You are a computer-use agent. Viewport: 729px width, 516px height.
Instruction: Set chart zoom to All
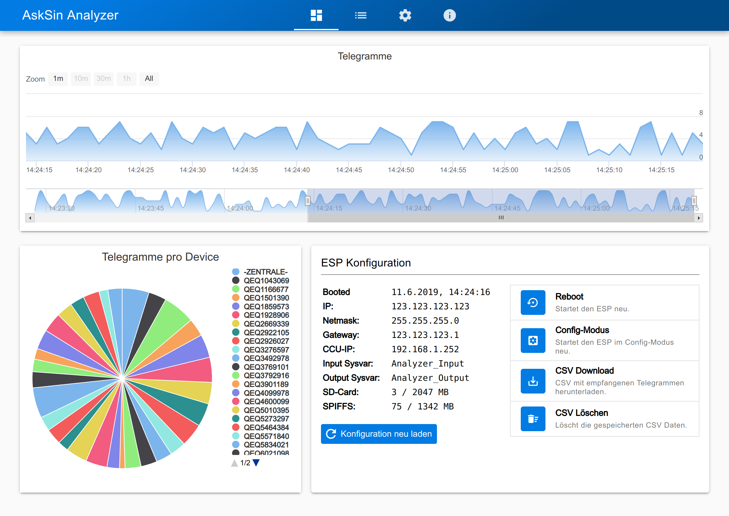click(x=149, y=79)
